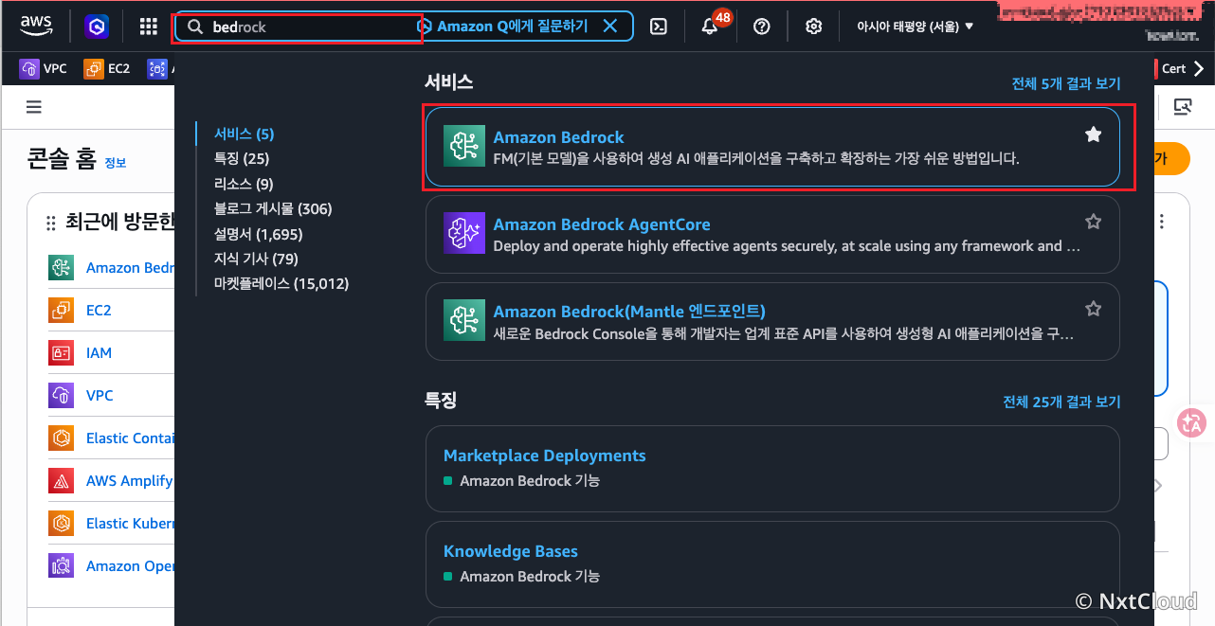Open the CloudShell terminal icon
The width and height of the screenshot is (1215, 626).
pos(659,27)
